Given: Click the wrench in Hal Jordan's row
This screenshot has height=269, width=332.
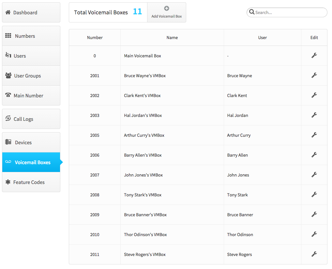Looking at the screenshot, I should [314, 115].
